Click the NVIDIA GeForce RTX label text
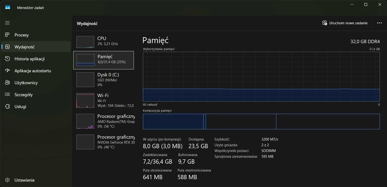 coord(116,142)
